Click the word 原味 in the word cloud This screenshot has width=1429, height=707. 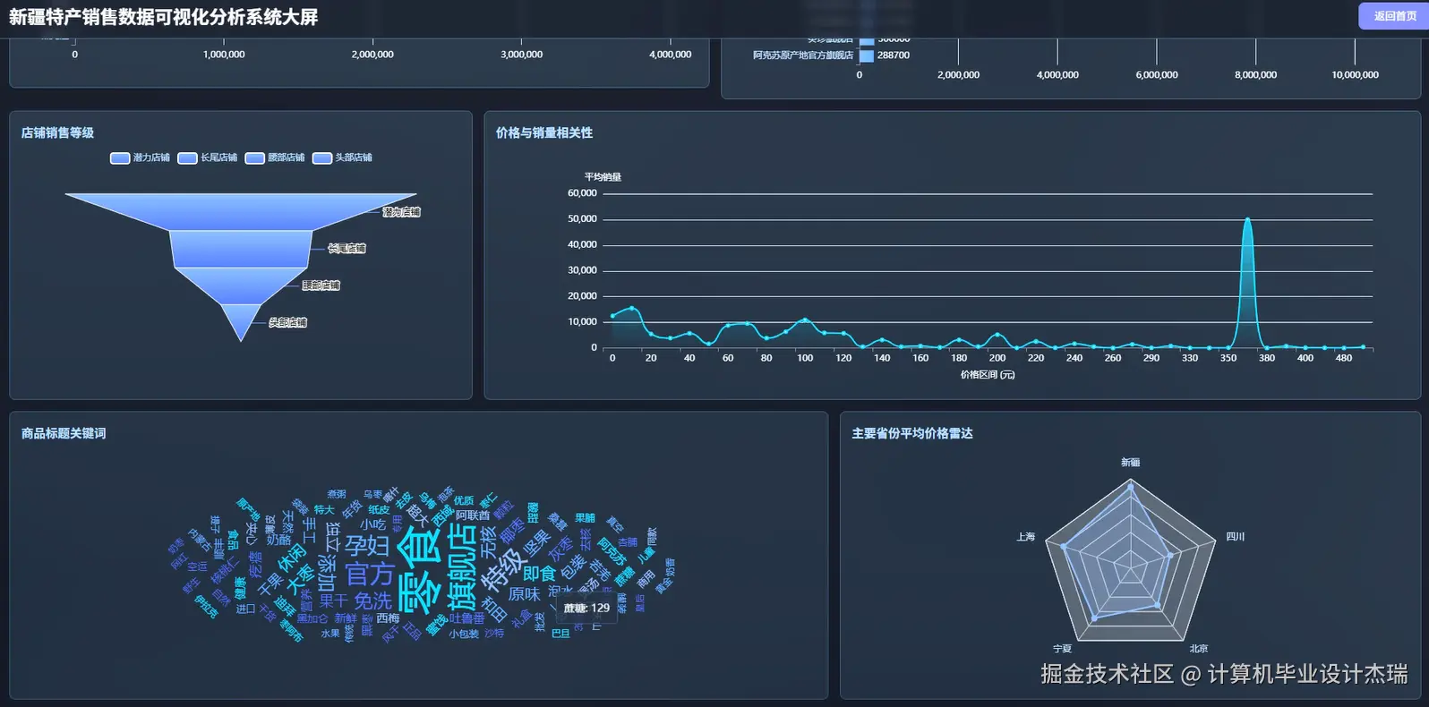[x=524, y=594]
